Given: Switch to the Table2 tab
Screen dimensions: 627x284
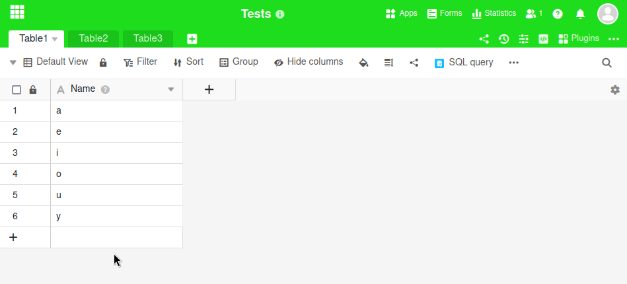Looking at the screenshot, I should [x=93, y=38].
